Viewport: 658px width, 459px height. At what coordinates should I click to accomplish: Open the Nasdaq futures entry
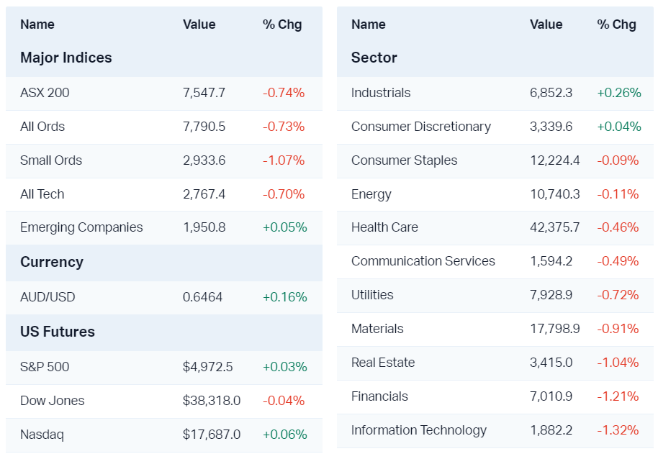click(x=42, y=435)
